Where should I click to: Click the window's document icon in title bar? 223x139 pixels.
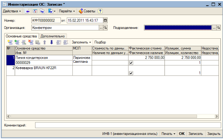(5, 4)
